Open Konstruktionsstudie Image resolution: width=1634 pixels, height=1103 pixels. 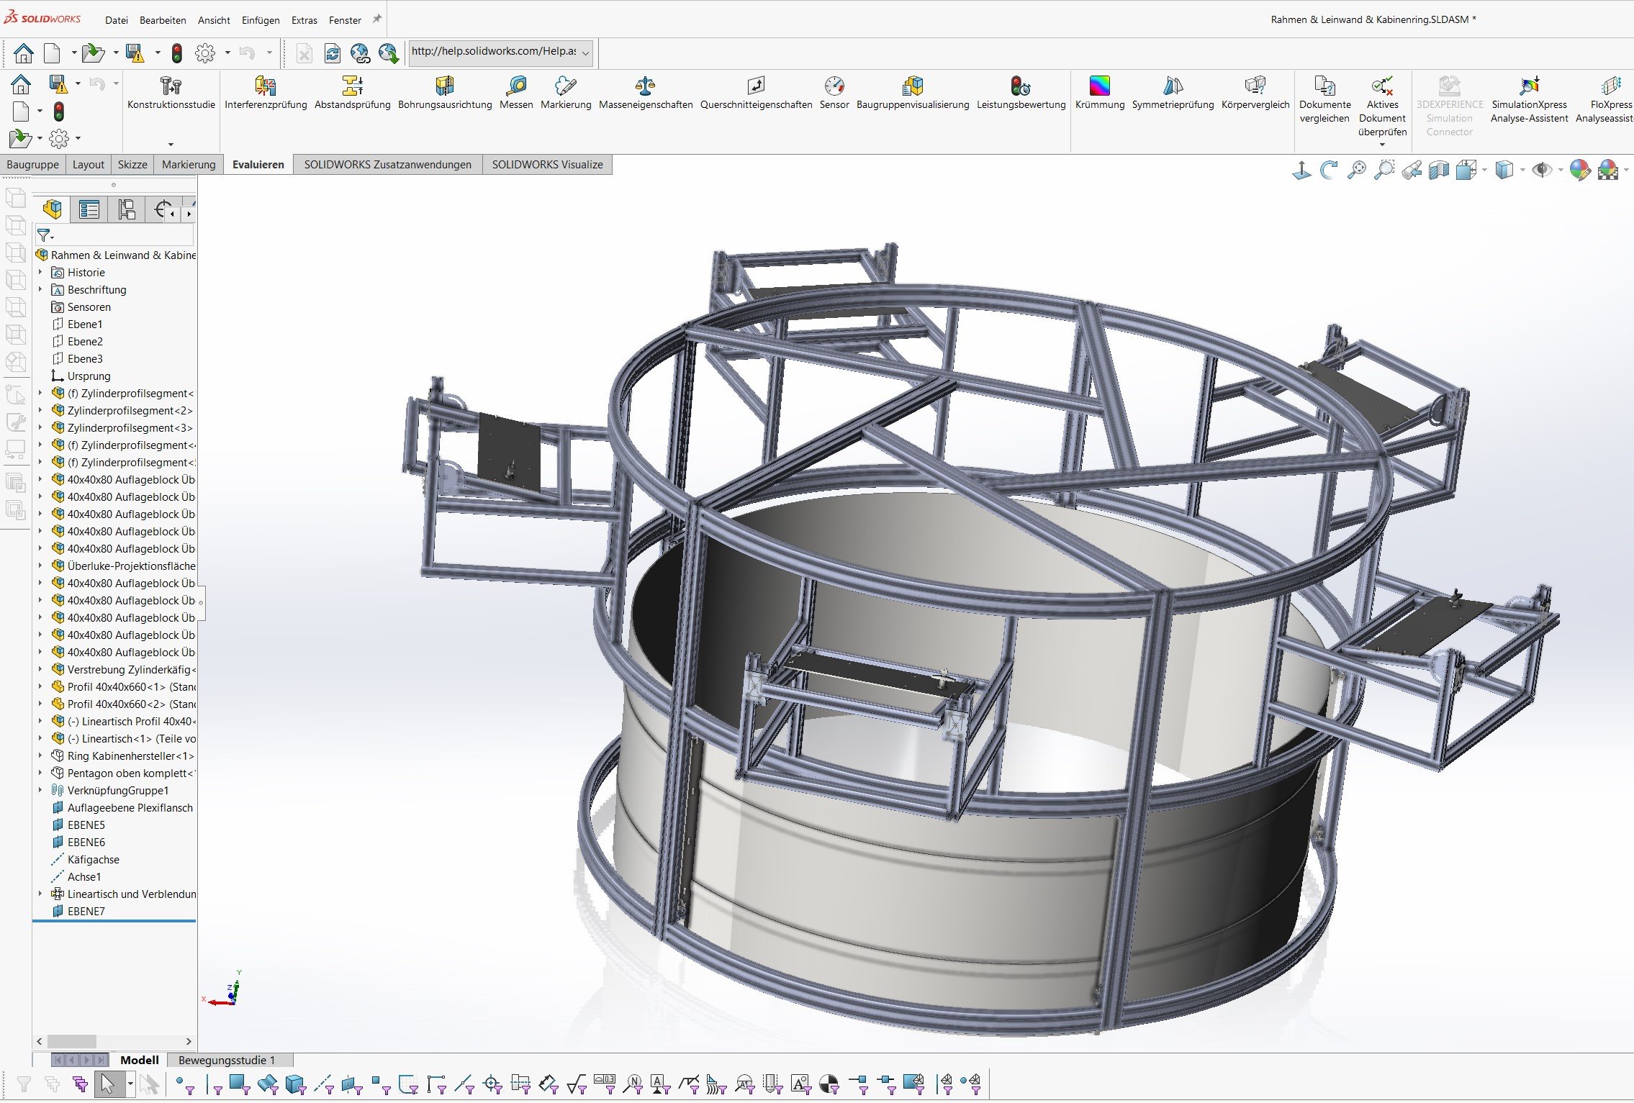[x=171, y=94]
